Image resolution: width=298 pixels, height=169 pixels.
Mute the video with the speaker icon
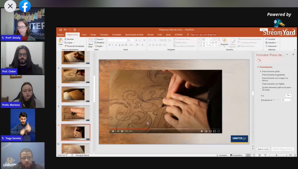pos(122,131)
